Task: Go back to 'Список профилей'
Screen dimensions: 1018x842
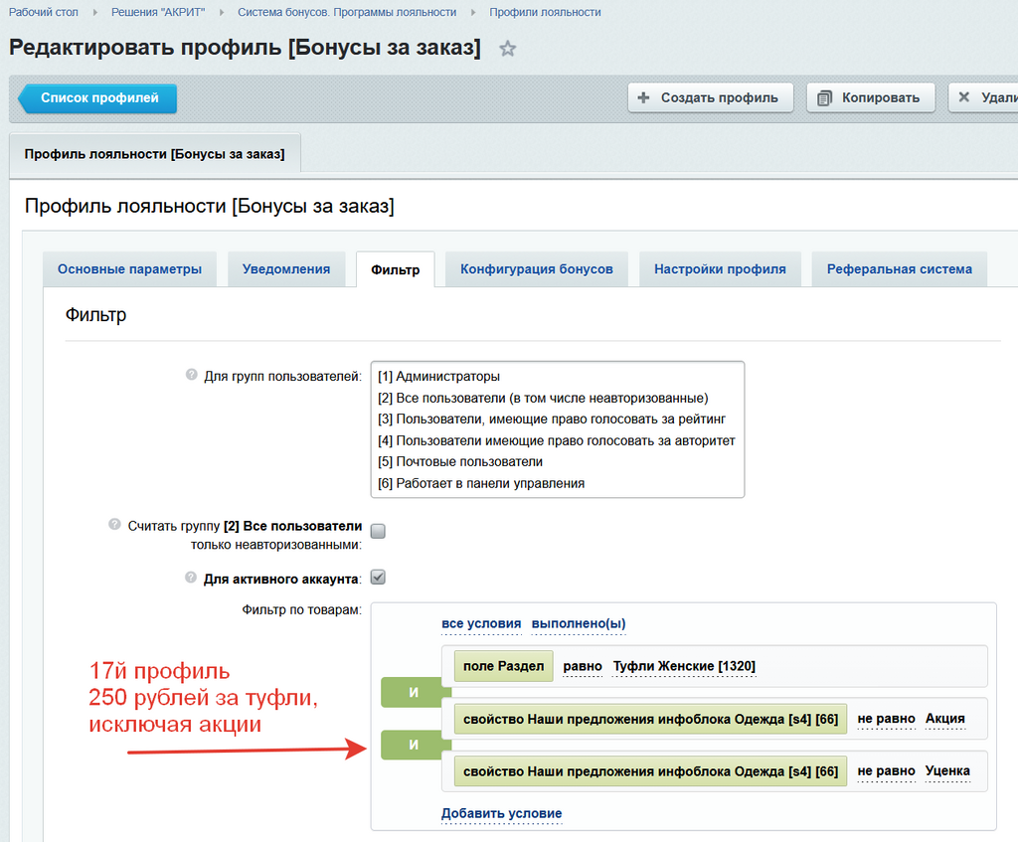Action: point(99,98)
